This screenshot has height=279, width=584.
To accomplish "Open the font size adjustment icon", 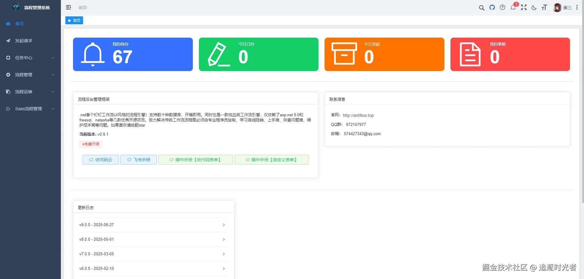I will click(x=544, y=7).
